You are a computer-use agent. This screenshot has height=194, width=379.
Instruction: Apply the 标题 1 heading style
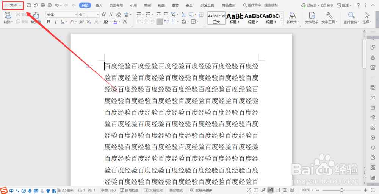click(235, 18)
